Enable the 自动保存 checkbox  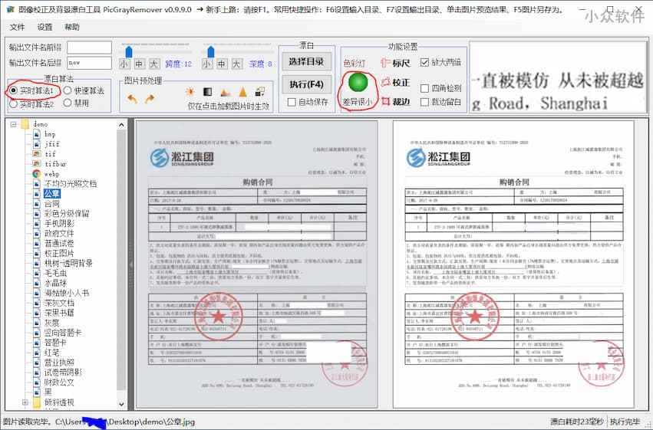(x=292, y=102)
